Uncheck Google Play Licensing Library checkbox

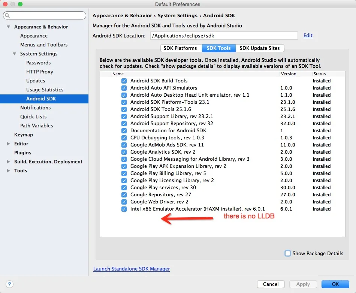pos(124,181)
